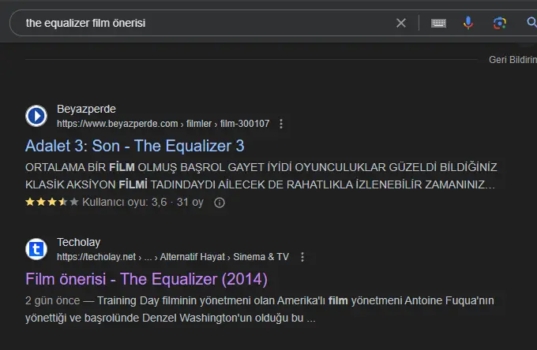Image resolution: width=537 pixels, height=350 pixels.
Task: Clear the search box text
Action: [x=401, y=23]
